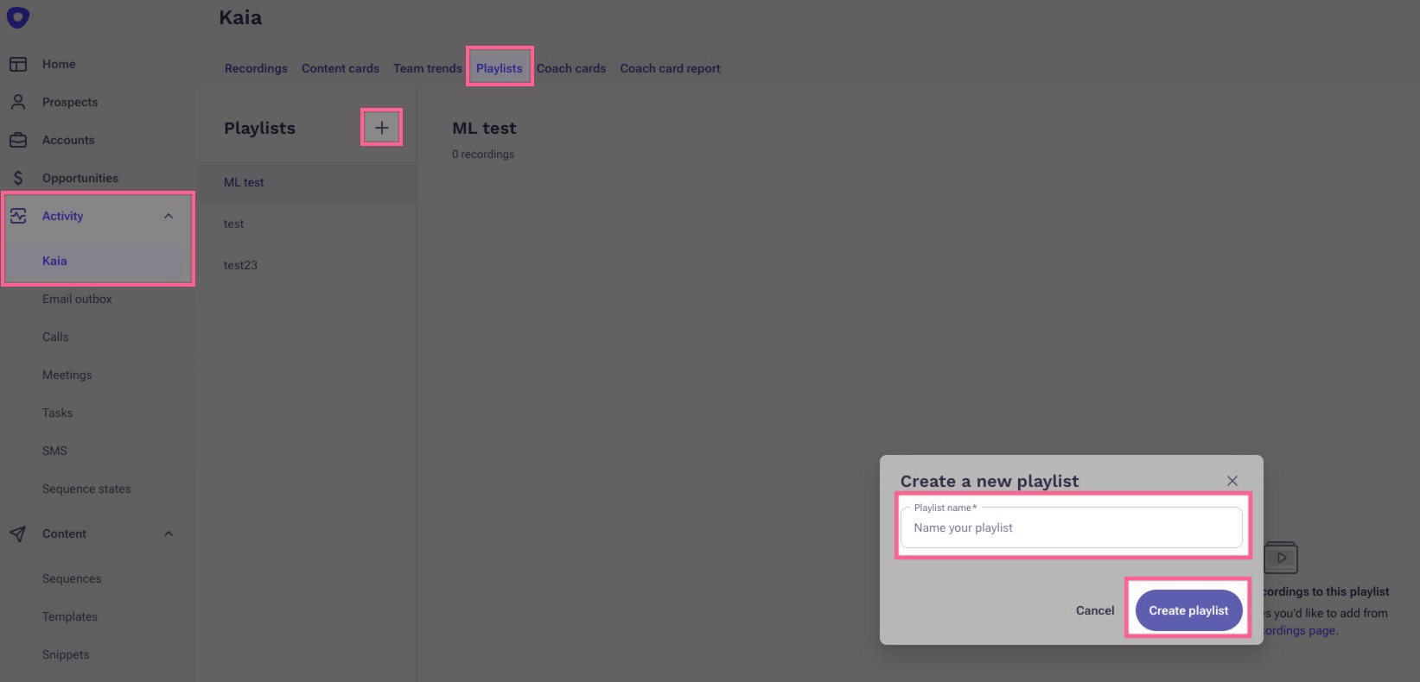
Task: Cancel the new playlist dialog
Action: (x=1095, y=610)
